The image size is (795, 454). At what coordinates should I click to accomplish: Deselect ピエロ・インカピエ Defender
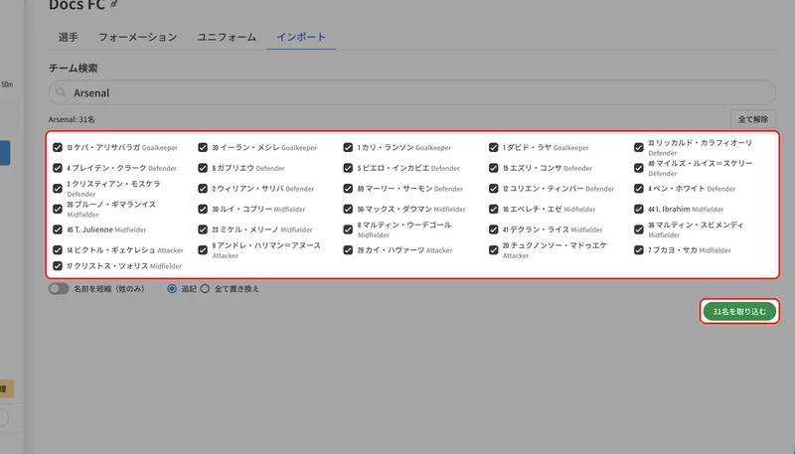(x=348, y=168)
